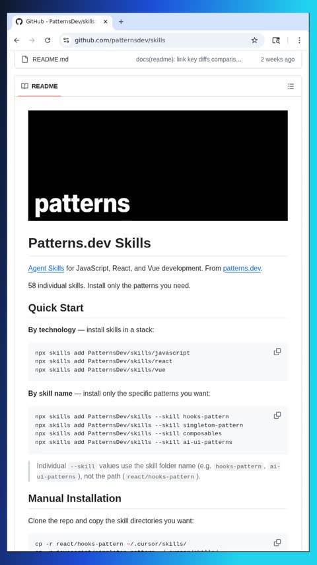
Task: Select the README tab
Action: coord(40,86)
